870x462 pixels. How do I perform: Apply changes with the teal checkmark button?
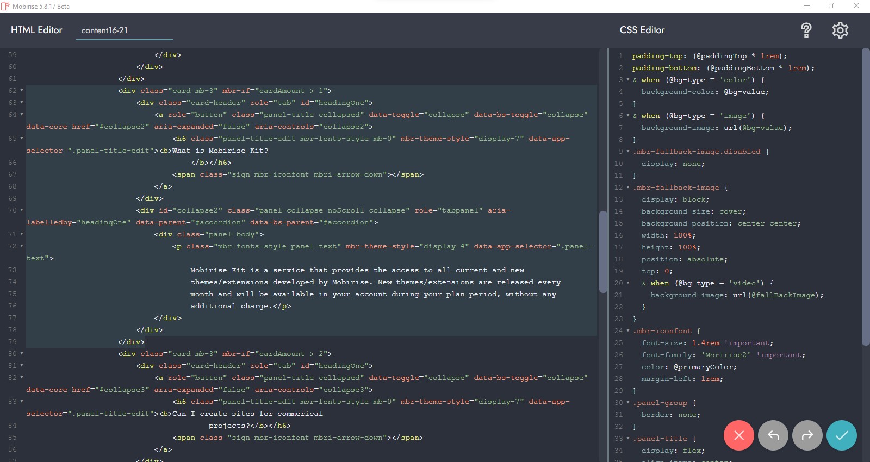pos(841,435)
